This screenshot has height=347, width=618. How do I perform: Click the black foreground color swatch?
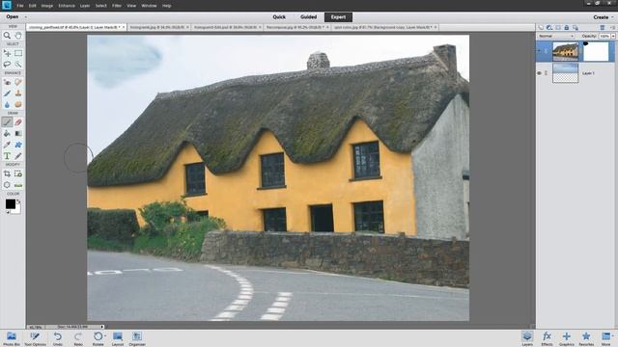(x=11, y=204)
